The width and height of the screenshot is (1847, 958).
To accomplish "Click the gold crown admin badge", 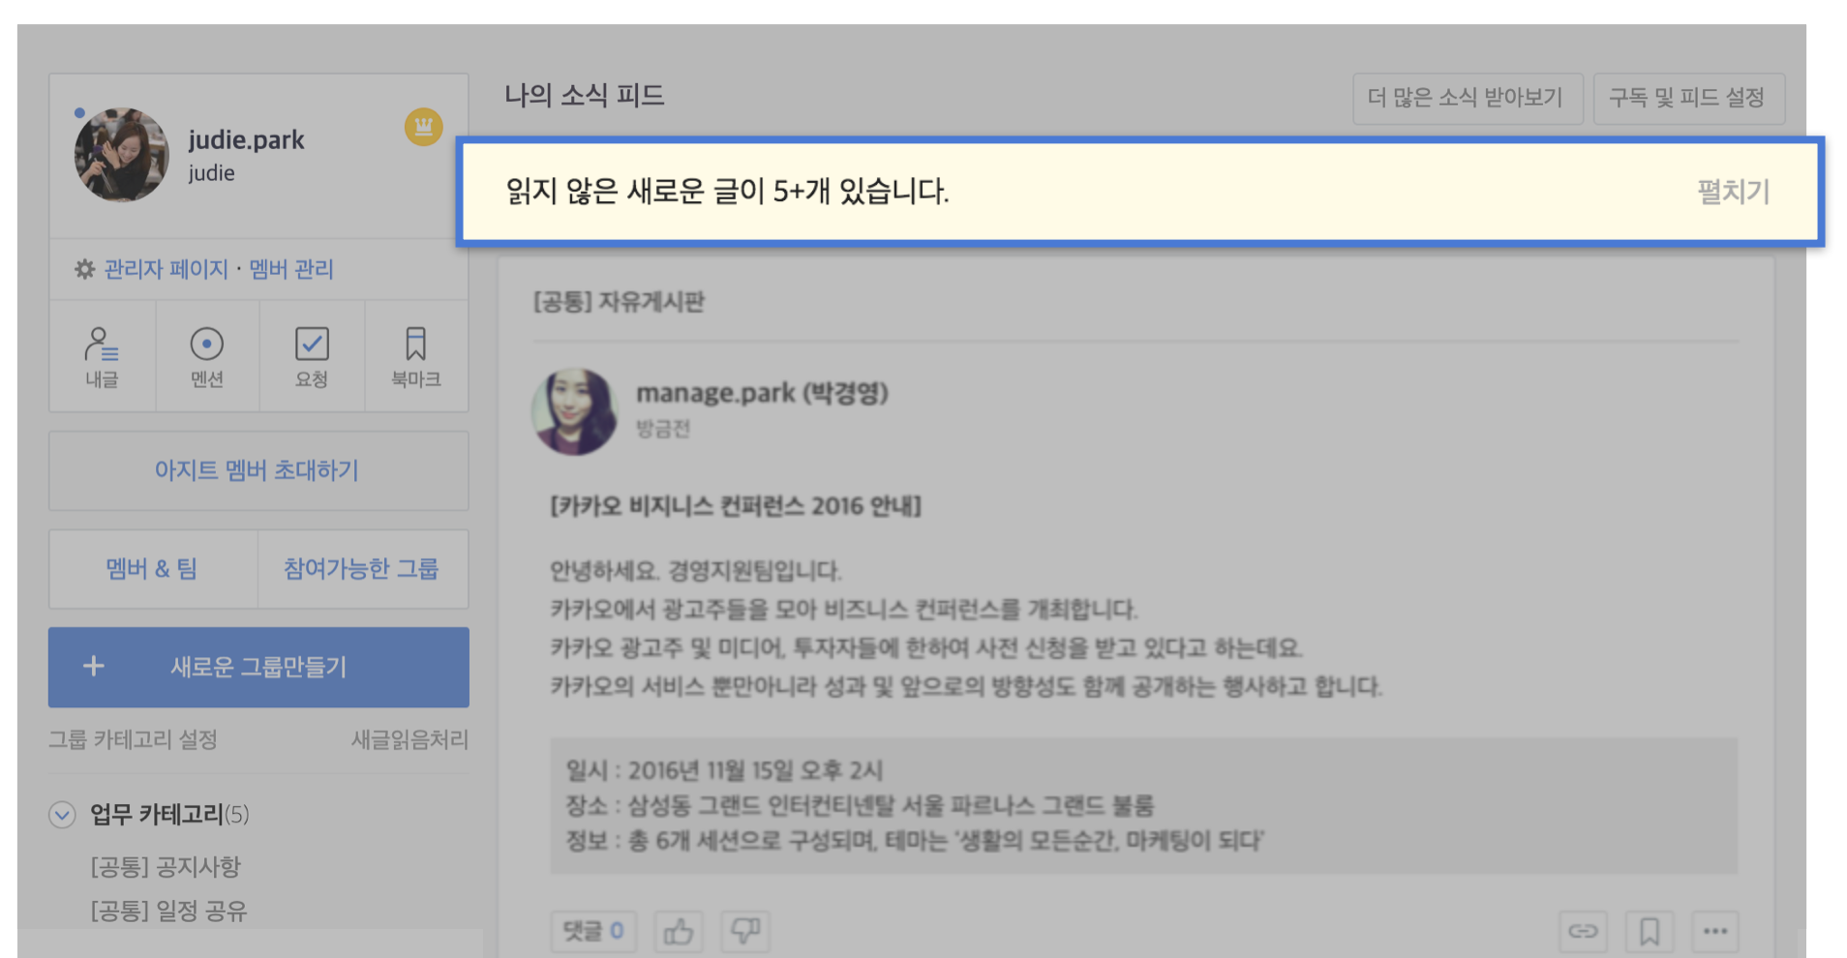I will 423,127.
